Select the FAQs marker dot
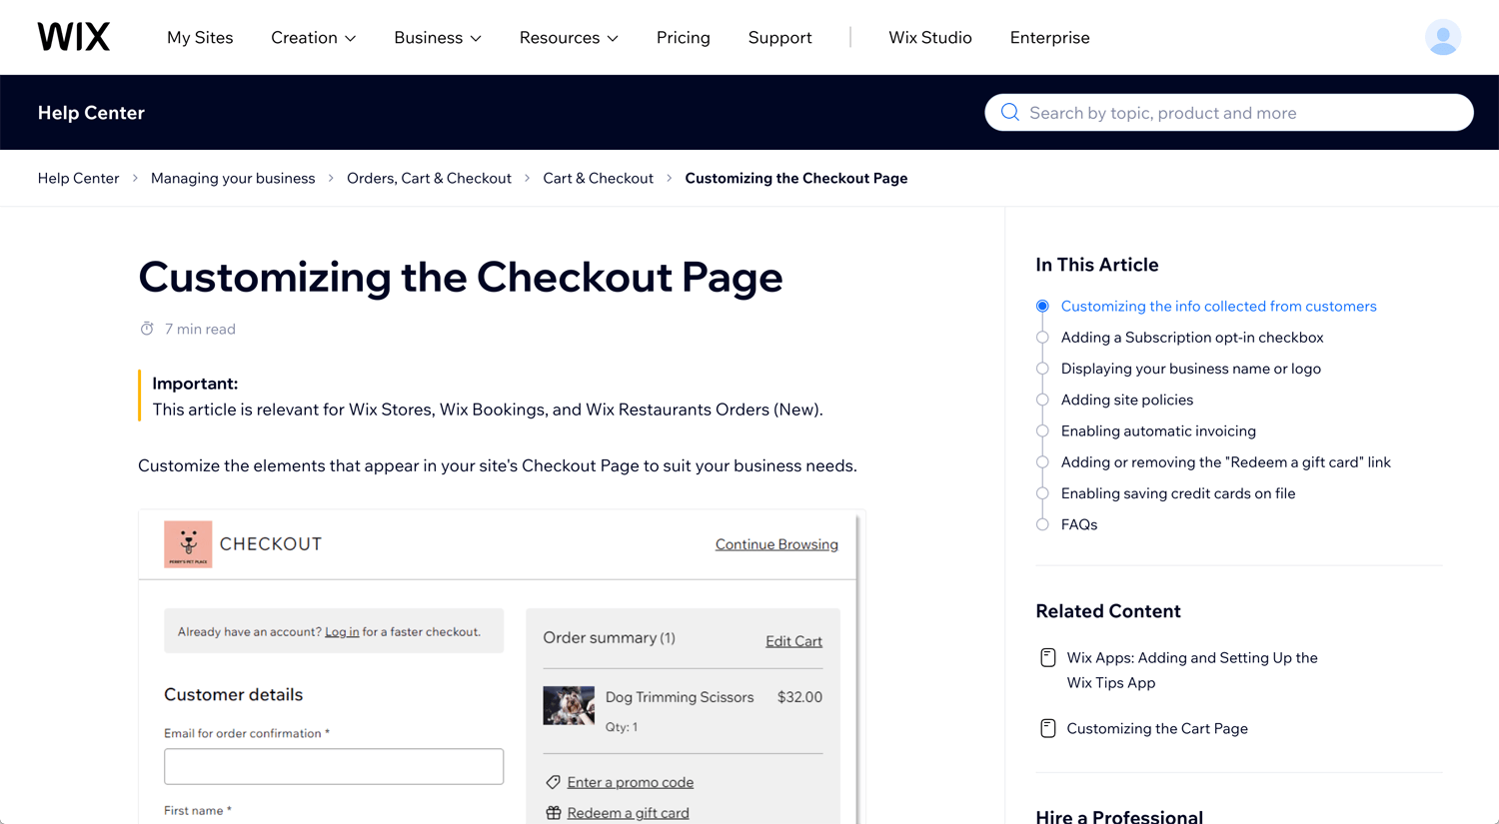Viewport: 1499px width, 824px height. tap(1042, 524)
